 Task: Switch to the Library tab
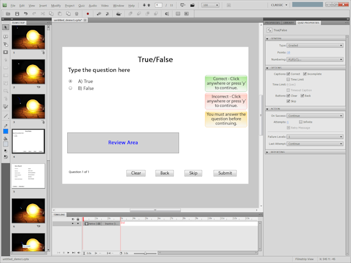pos(289,23)
